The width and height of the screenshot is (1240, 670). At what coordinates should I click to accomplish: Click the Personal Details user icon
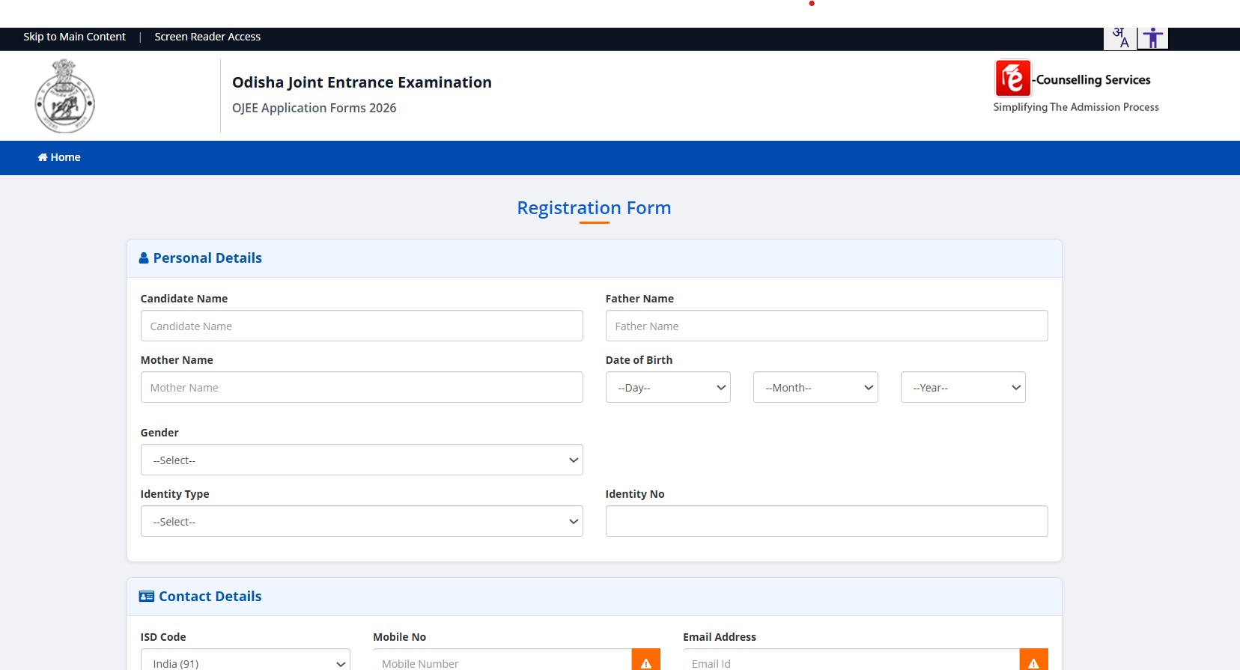pos(144,258)
